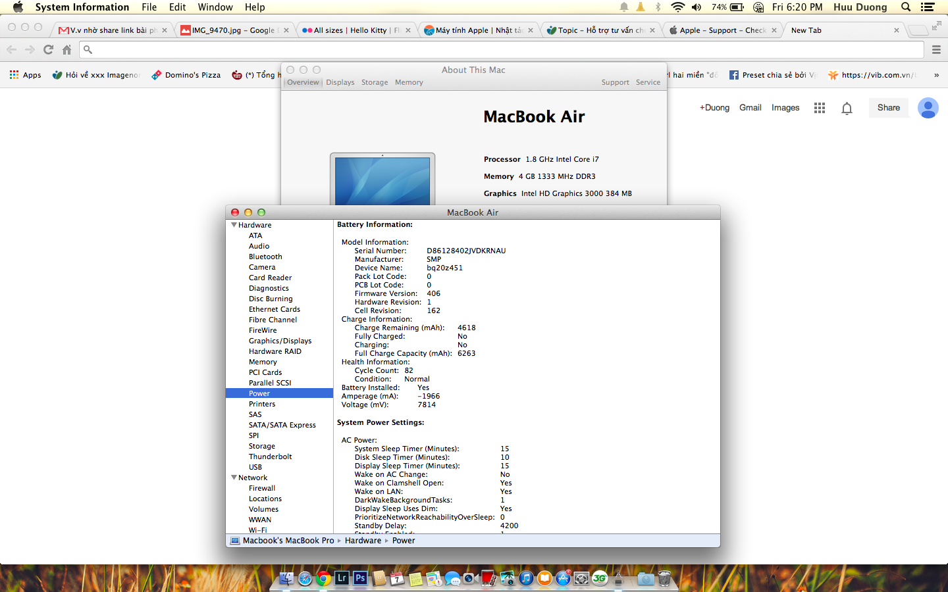948x592 pixels.
Task: Switch to the Apple Support Chrome tab
Action: (722, 30)
